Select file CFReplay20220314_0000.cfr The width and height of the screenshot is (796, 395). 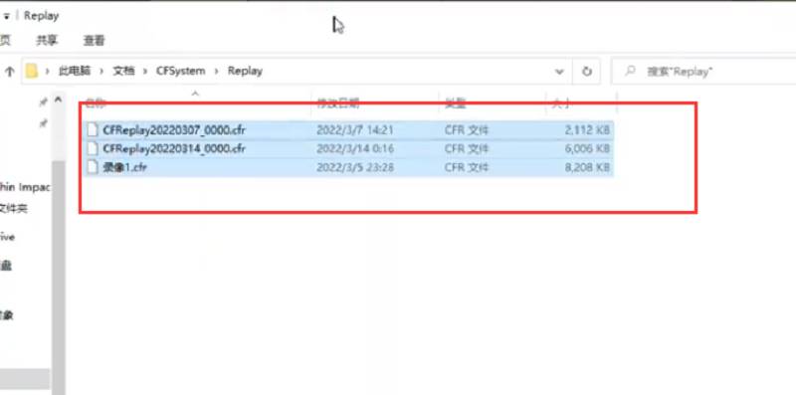click(174, 149)
